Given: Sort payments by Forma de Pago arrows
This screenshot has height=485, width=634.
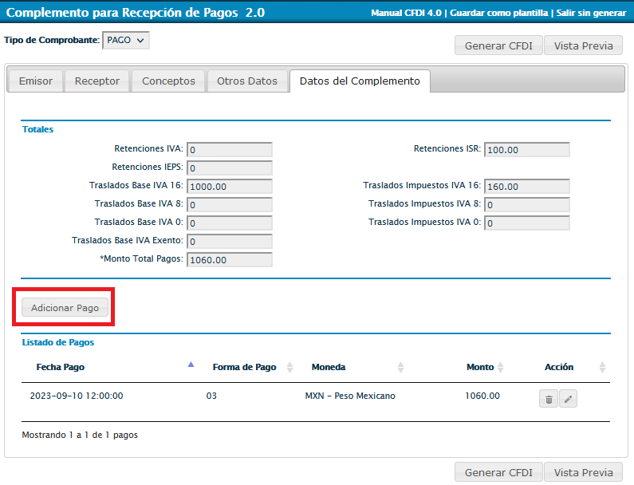Looking at the screenshot, I should point(289,367).
